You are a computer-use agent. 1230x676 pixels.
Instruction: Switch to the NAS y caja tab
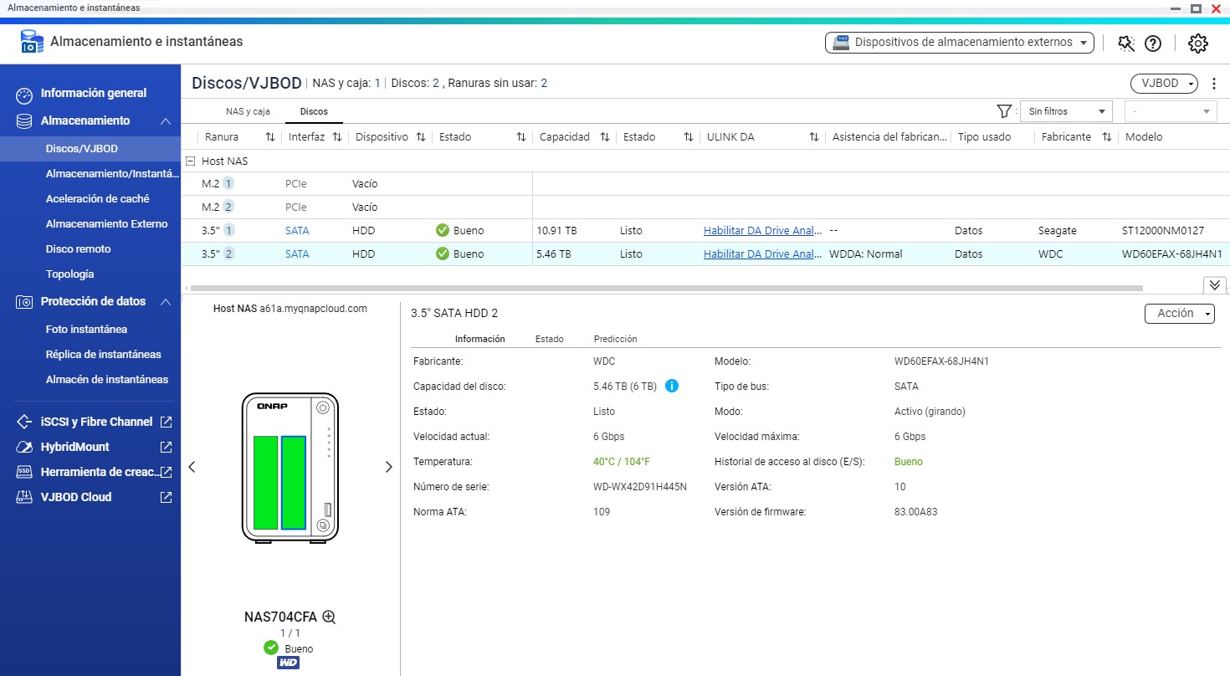248,111
